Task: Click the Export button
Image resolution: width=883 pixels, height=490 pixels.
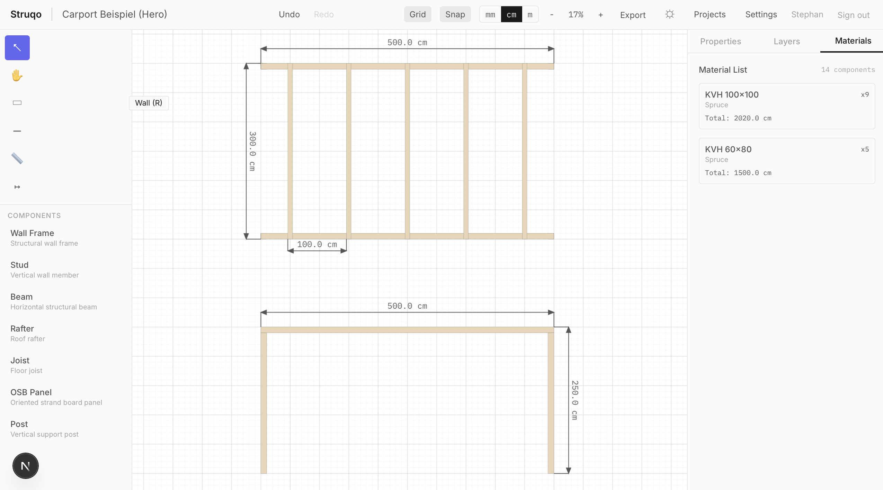Action: point(633,15)
